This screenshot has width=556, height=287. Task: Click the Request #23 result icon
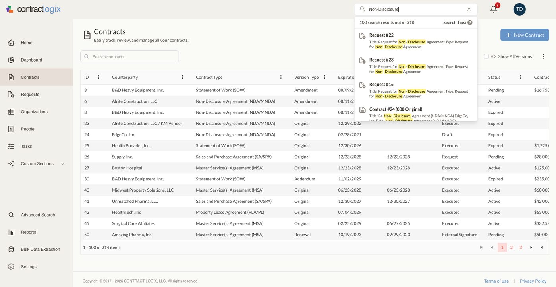(x=362, y=60)
